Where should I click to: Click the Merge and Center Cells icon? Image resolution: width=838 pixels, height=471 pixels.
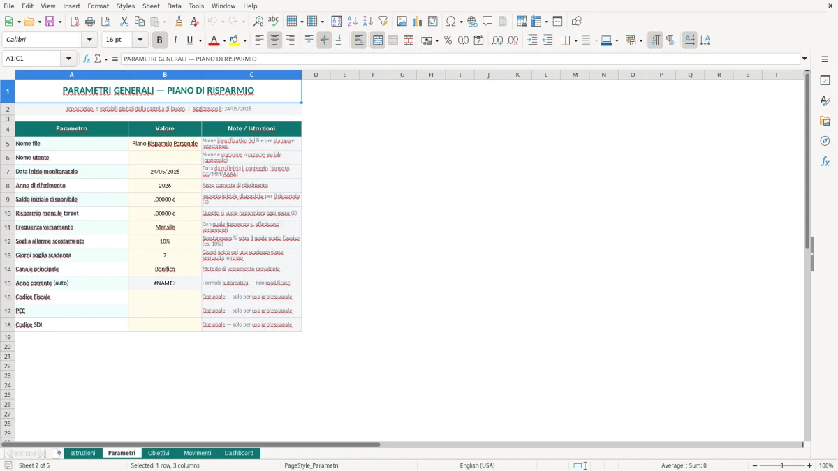click(x=378, y=40)
